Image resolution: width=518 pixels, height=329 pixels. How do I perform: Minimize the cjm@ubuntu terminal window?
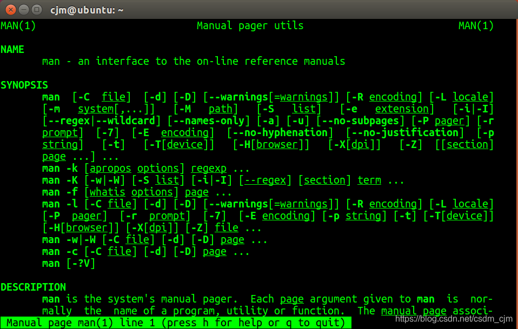[24, 10]
